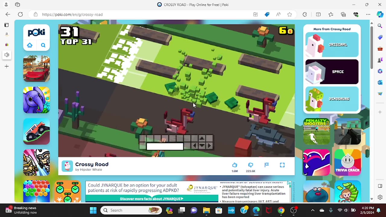Open read aloud icon in address bar
This screenshot has width=386, height=217.
pyautogui.click(x=278, y=14)
